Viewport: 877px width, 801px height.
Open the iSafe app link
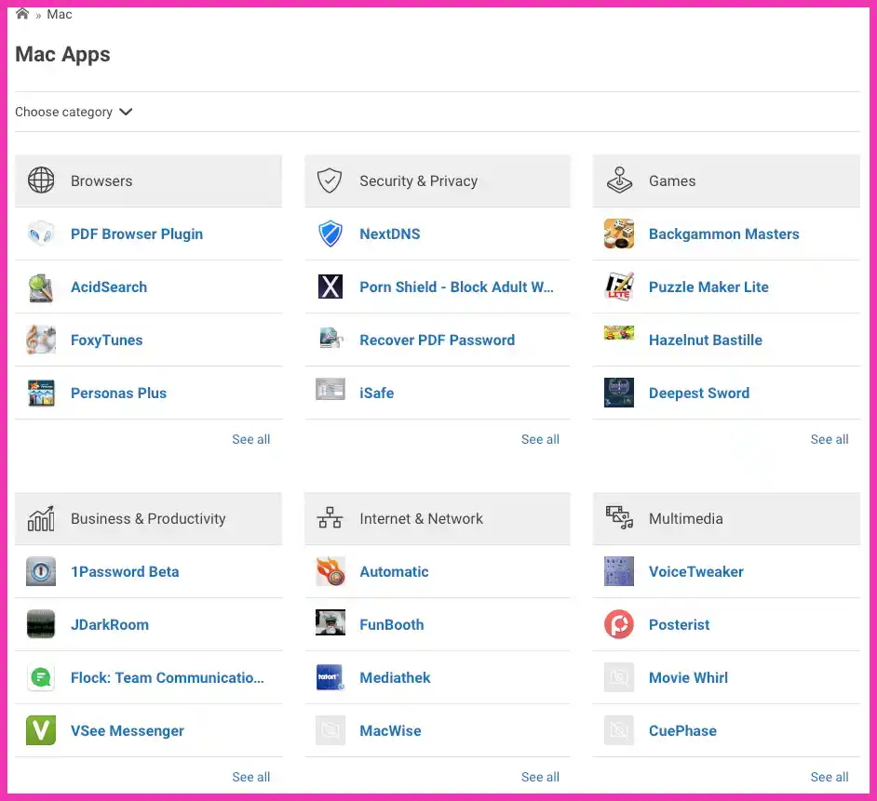(377, 393)
